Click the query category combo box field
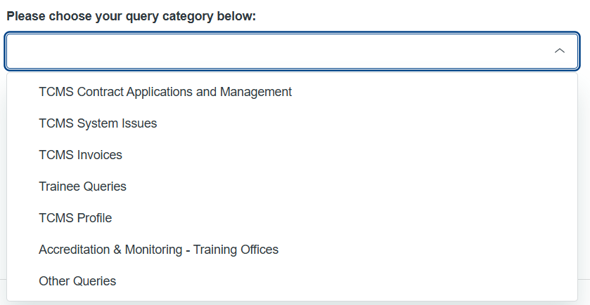590x305 pixels. [x=281, y=51]
